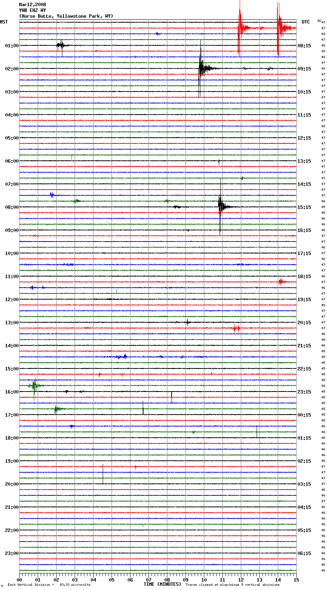The width and height of the screenshot is (327, 590).
Task: Click minute "05" on the bottom time axis
Action: click(x=112, y=580)
